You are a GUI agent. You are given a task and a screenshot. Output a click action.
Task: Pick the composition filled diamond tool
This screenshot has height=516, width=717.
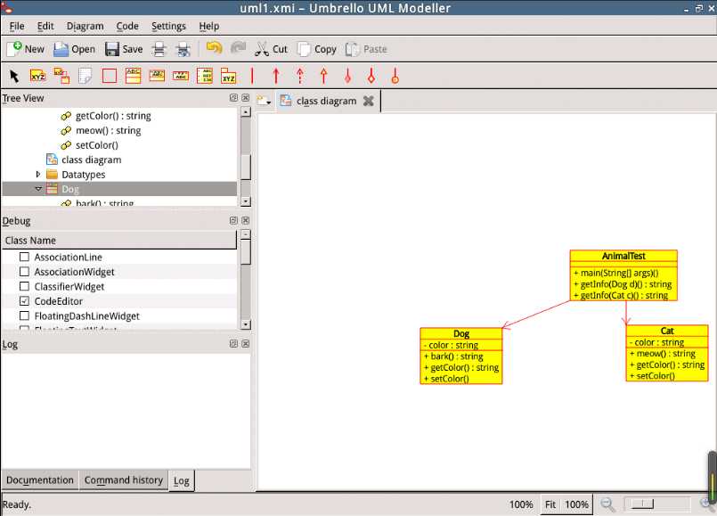coord(347,76)
